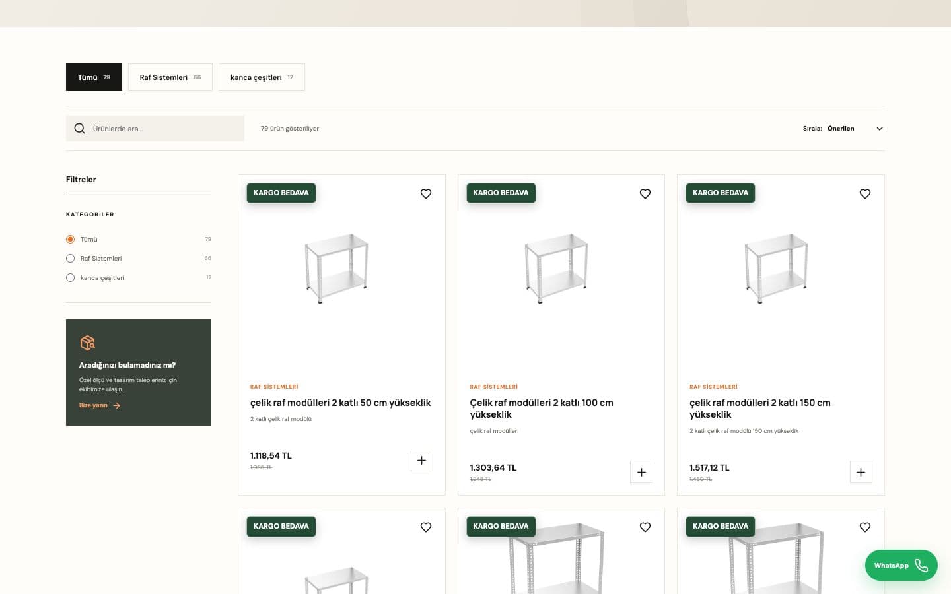Switch to the Raf Sistemleri 66 tab
The height and width of the screenshot is (594, 951).
pyautogui.click(x=170, y=77)
